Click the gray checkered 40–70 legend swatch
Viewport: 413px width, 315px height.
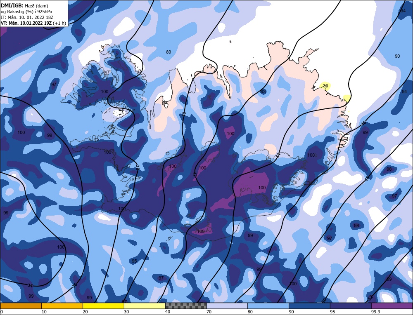pos(186,306)
